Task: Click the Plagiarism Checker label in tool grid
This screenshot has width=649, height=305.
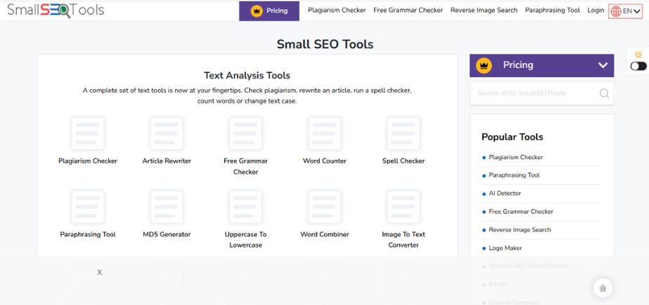Action: (x=88, y=161)
